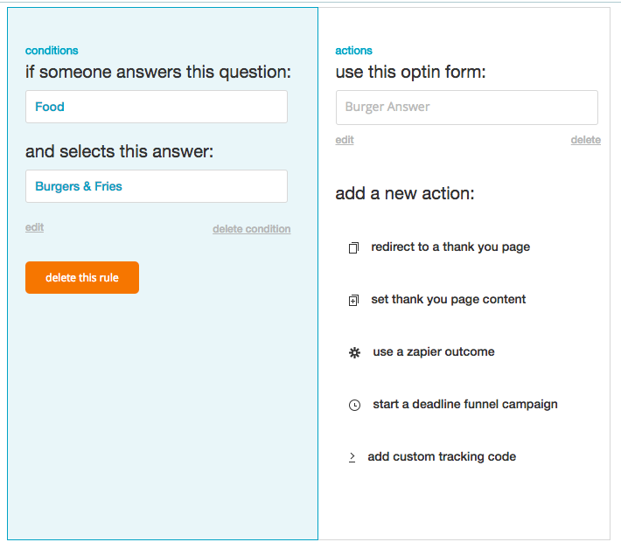Select 'set thank you page content' action
Viewport: 621px width, 549px height.
point(449,300)
